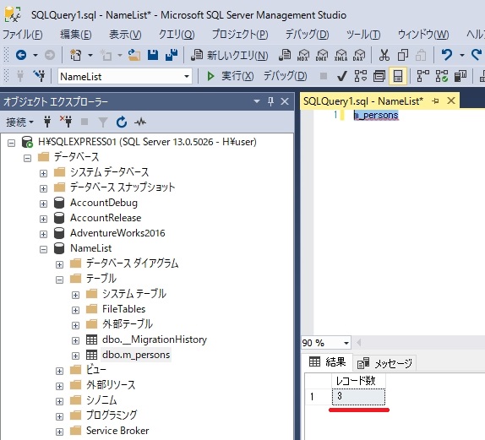Collapse the テーブル folder

pyautogui.click(x=59, y=280)
